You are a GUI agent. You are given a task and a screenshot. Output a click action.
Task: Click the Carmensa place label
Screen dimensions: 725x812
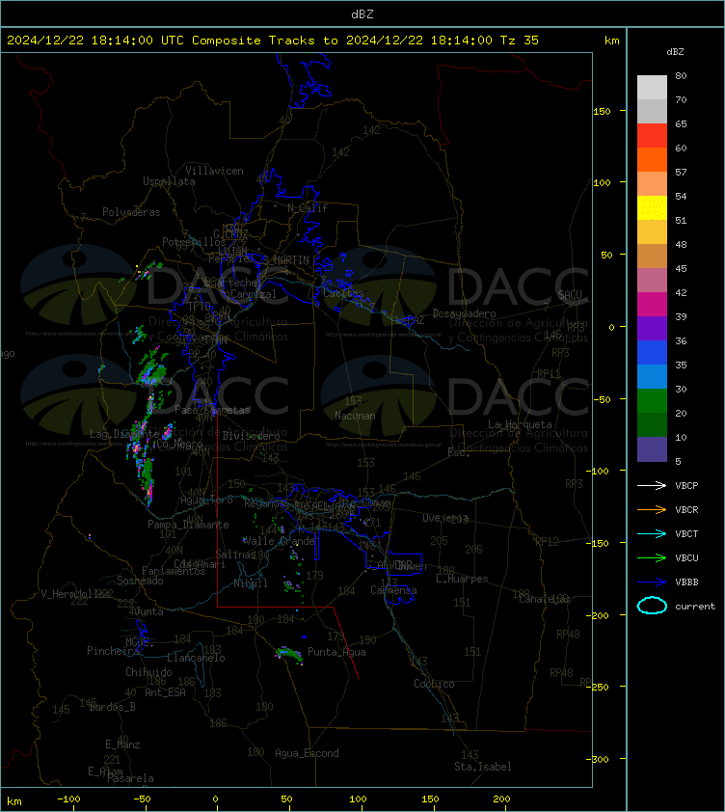click(x=393, y=590)
